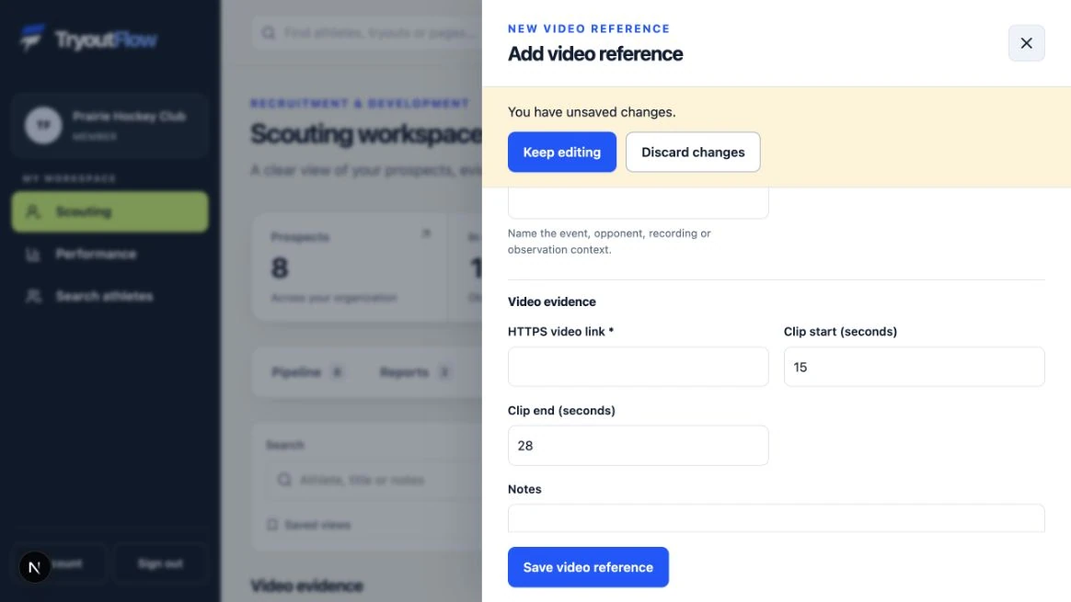Switch to the Pipeline tab
The image size is (1071, 602).
click(307, 372)
